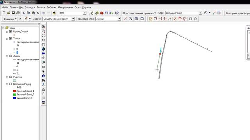The width and height of the screenshot is (250, 140).
Task: Open the map scale dropdown
Action: [85, 13]
